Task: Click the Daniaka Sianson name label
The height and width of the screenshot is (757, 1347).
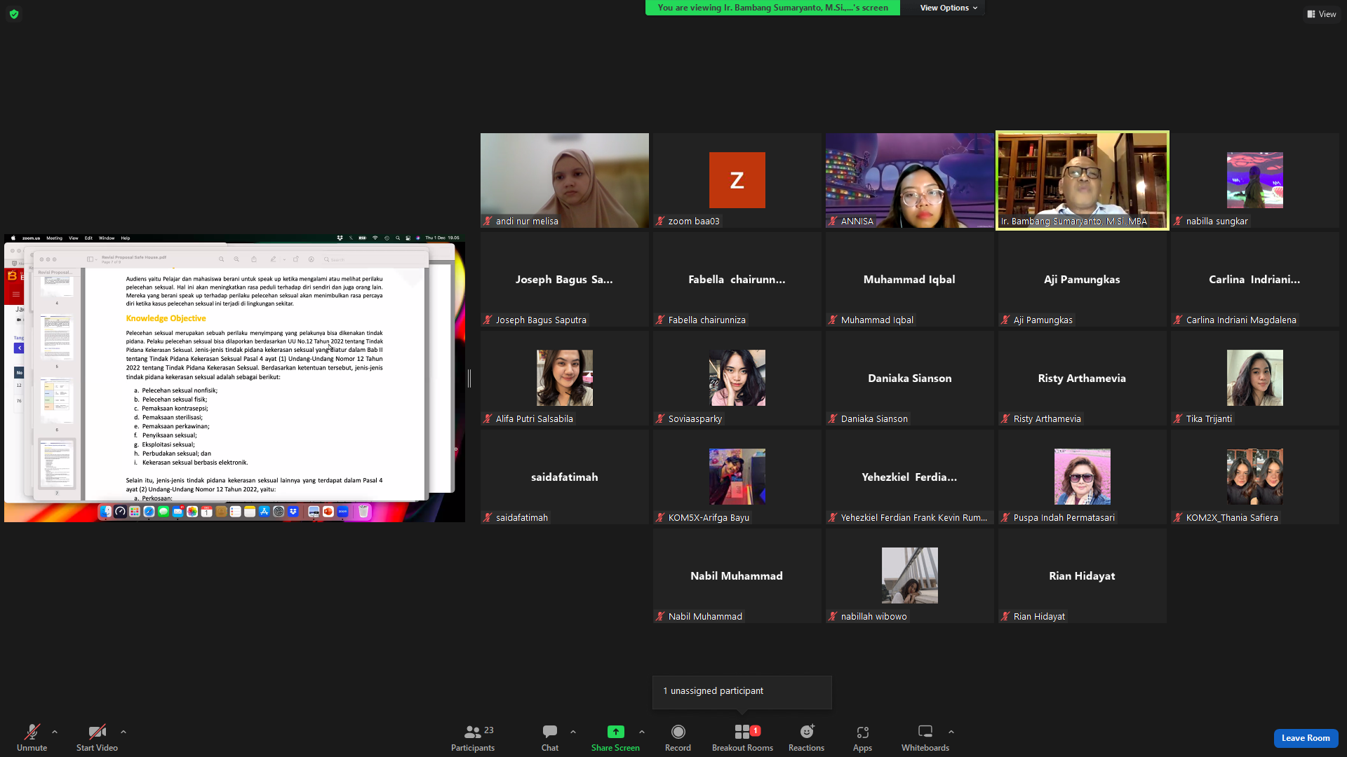Action: coord(874,419)
